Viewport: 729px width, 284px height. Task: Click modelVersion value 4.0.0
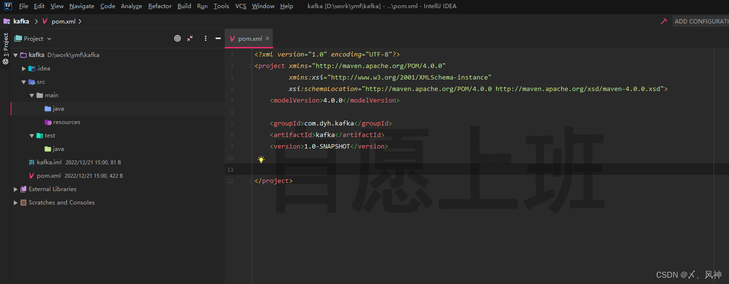(333, 101)
